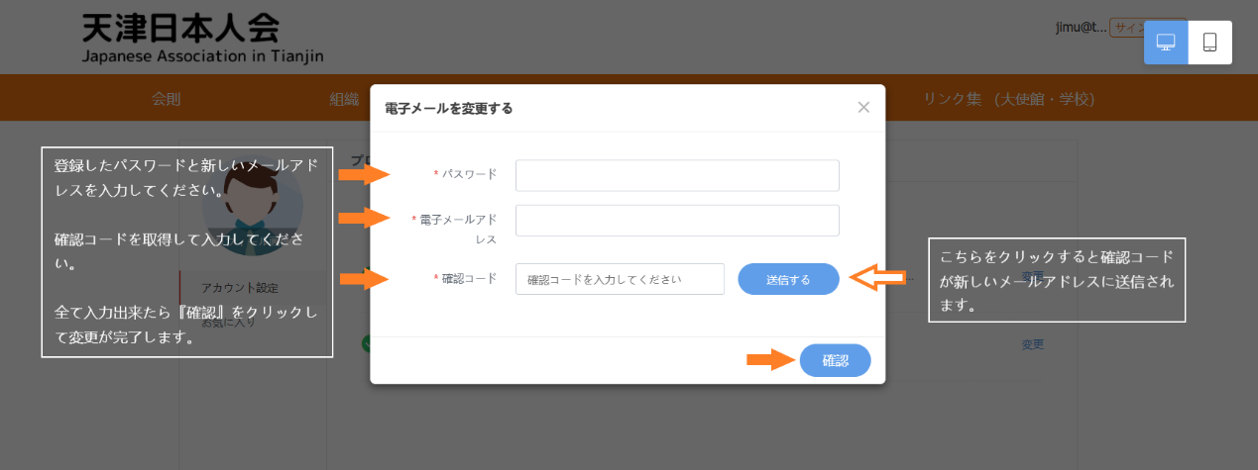Go to リンク集（大使館・学校）menu
Viewport: 1258px width, 470px height.
click(x=1008, y=99)
